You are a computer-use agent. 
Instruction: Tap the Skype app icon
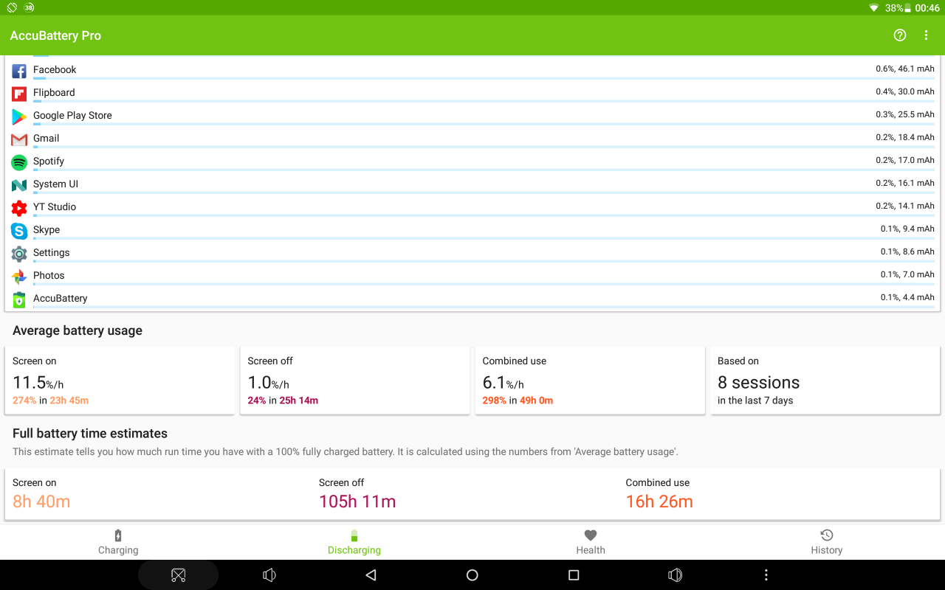(x=19, y=232)
